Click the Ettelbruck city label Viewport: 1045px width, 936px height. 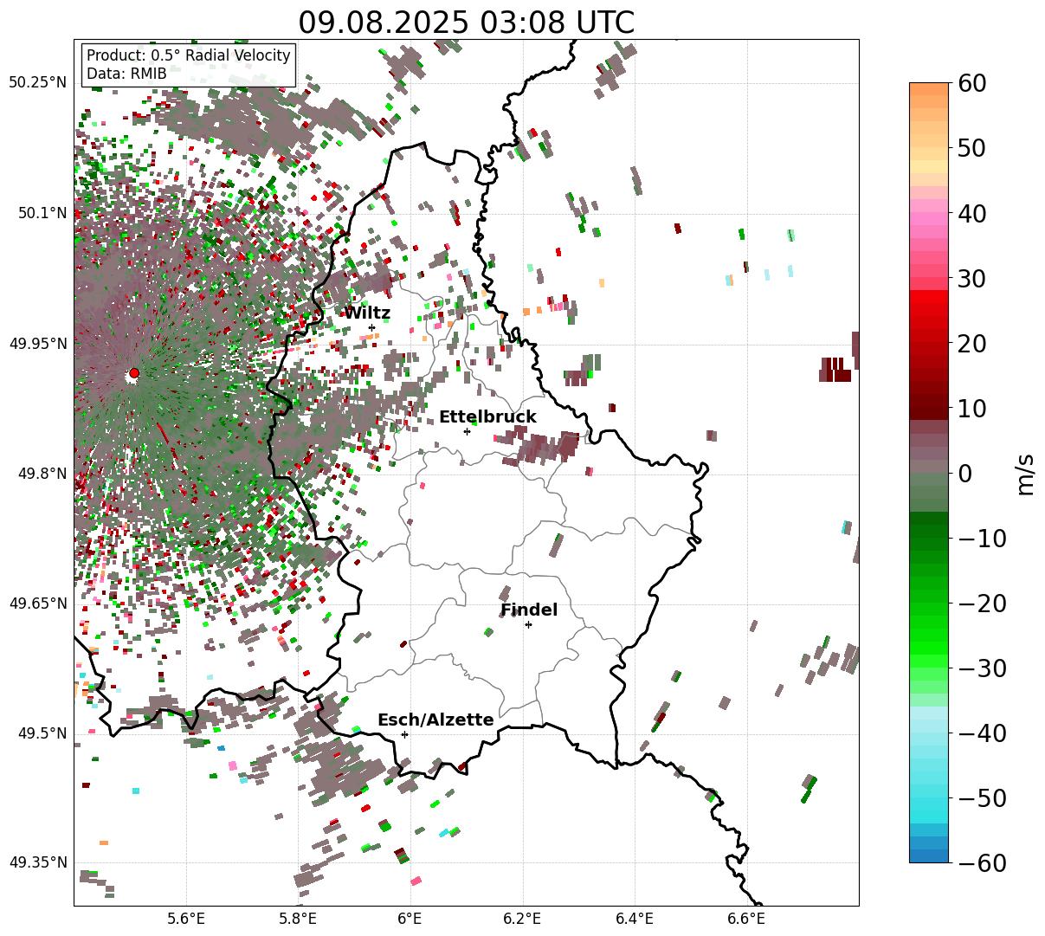coord(487,417)
